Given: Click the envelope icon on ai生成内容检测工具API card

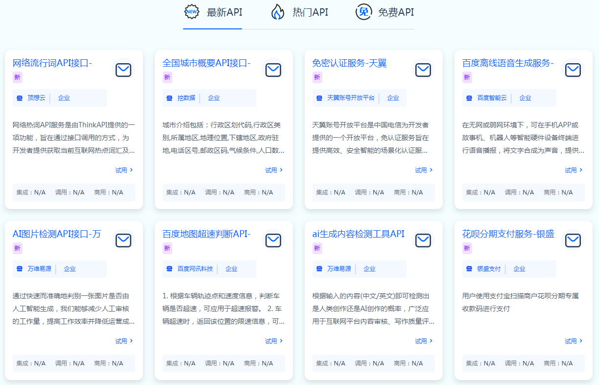Looking at the screenshot, I should (x=423, y=241).
